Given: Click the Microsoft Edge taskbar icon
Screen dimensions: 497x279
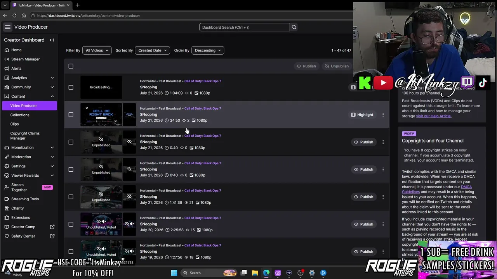Looking at the screenshot, I should (266, 273).
